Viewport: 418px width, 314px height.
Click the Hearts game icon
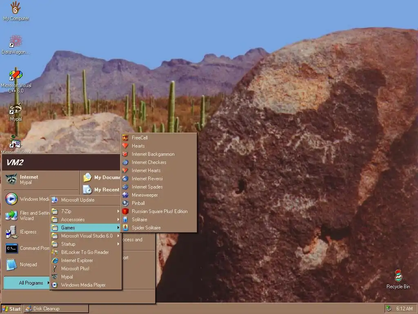click(x=125, y=146)
